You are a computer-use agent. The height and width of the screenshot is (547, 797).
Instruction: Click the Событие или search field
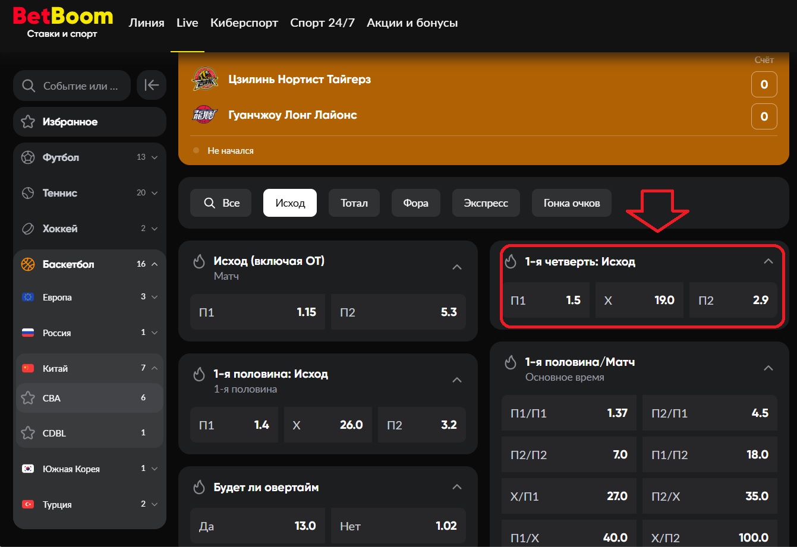(72, 86)
